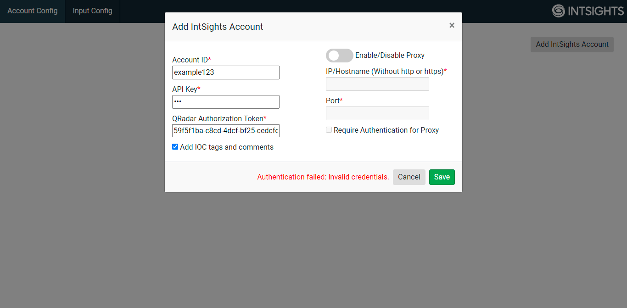This screenshot has width=627, height=308.
Task: Cancel the account dialog
Action: 409,177
